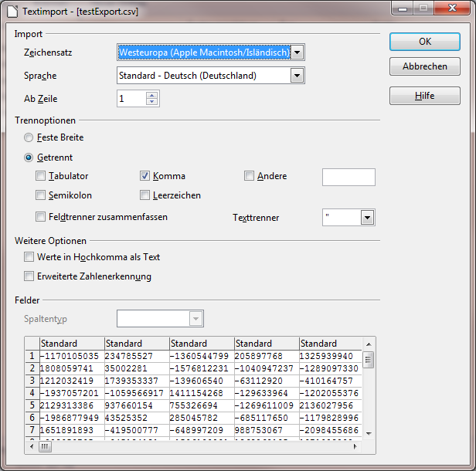This screenshot has width=476, height=471.
Task: Open the Zeichensatz dropdown list
Action: click(297, 53)
